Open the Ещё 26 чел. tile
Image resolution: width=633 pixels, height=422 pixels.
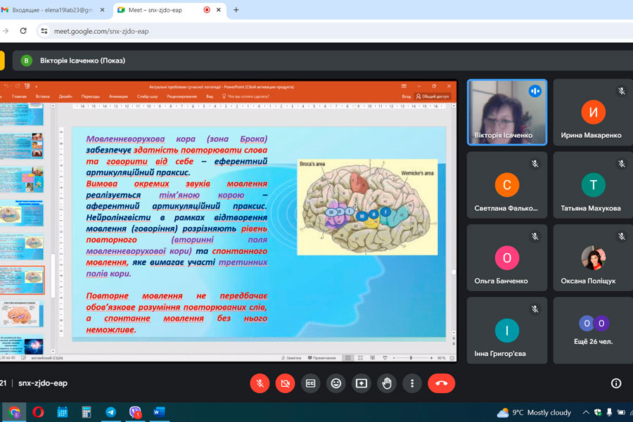pos(593,331)
